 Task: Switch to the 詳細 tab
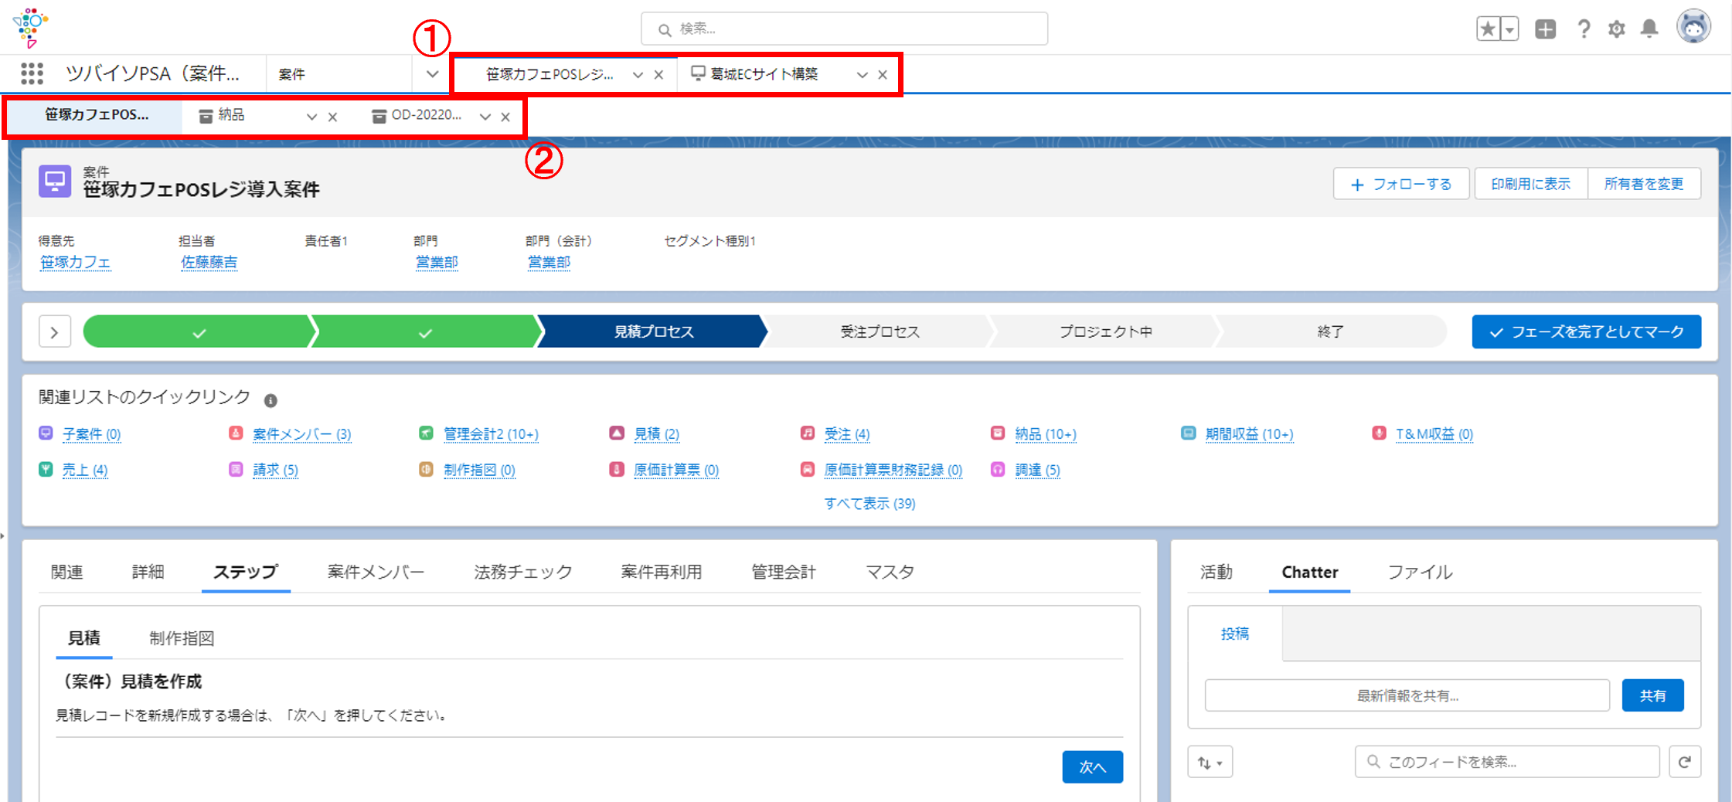pyautogui.click(x=148, y=572)
